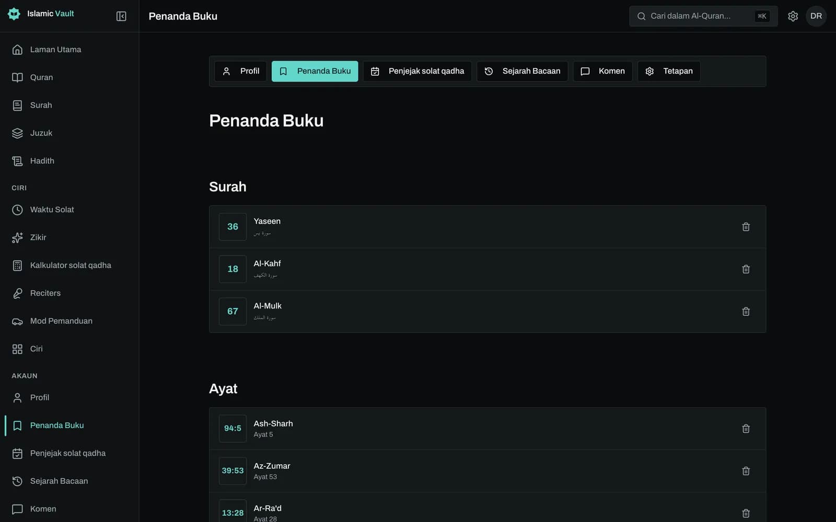
Task: Click the 39:53 verse badge
Action: tap(233, 471)
